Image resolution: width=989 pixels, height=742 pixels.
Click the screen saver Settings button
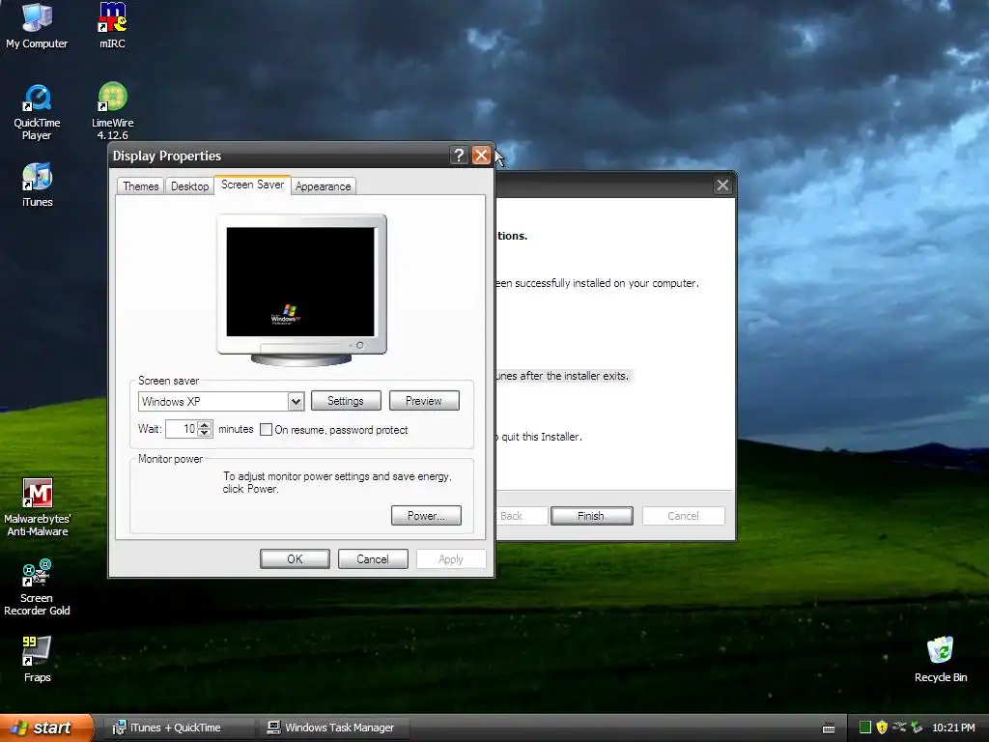coord(346,401)
